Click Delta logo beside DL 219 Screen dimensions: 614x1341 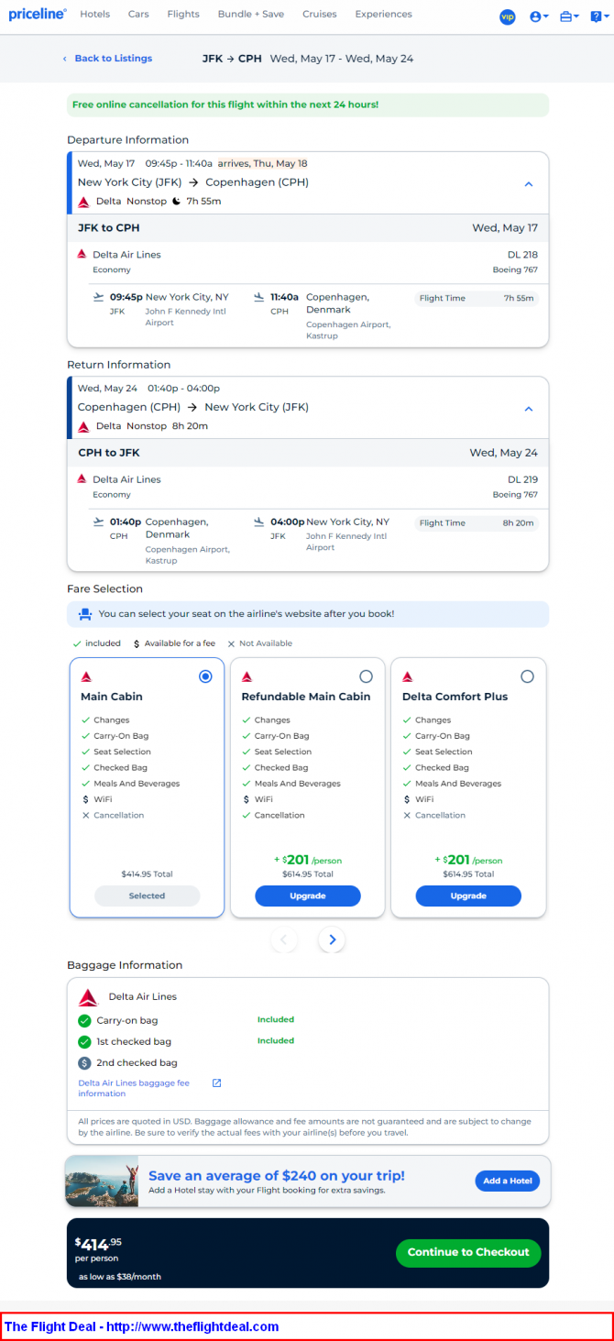click(82, 478)
